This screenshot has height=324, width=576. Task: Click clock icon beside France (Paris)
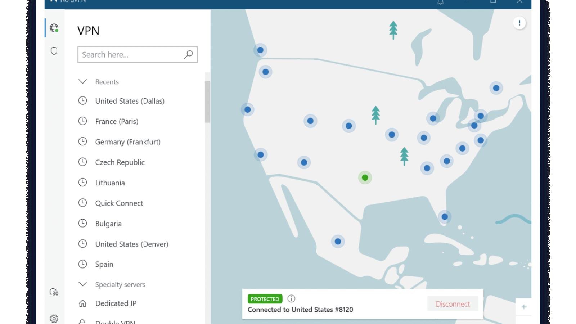83,121
